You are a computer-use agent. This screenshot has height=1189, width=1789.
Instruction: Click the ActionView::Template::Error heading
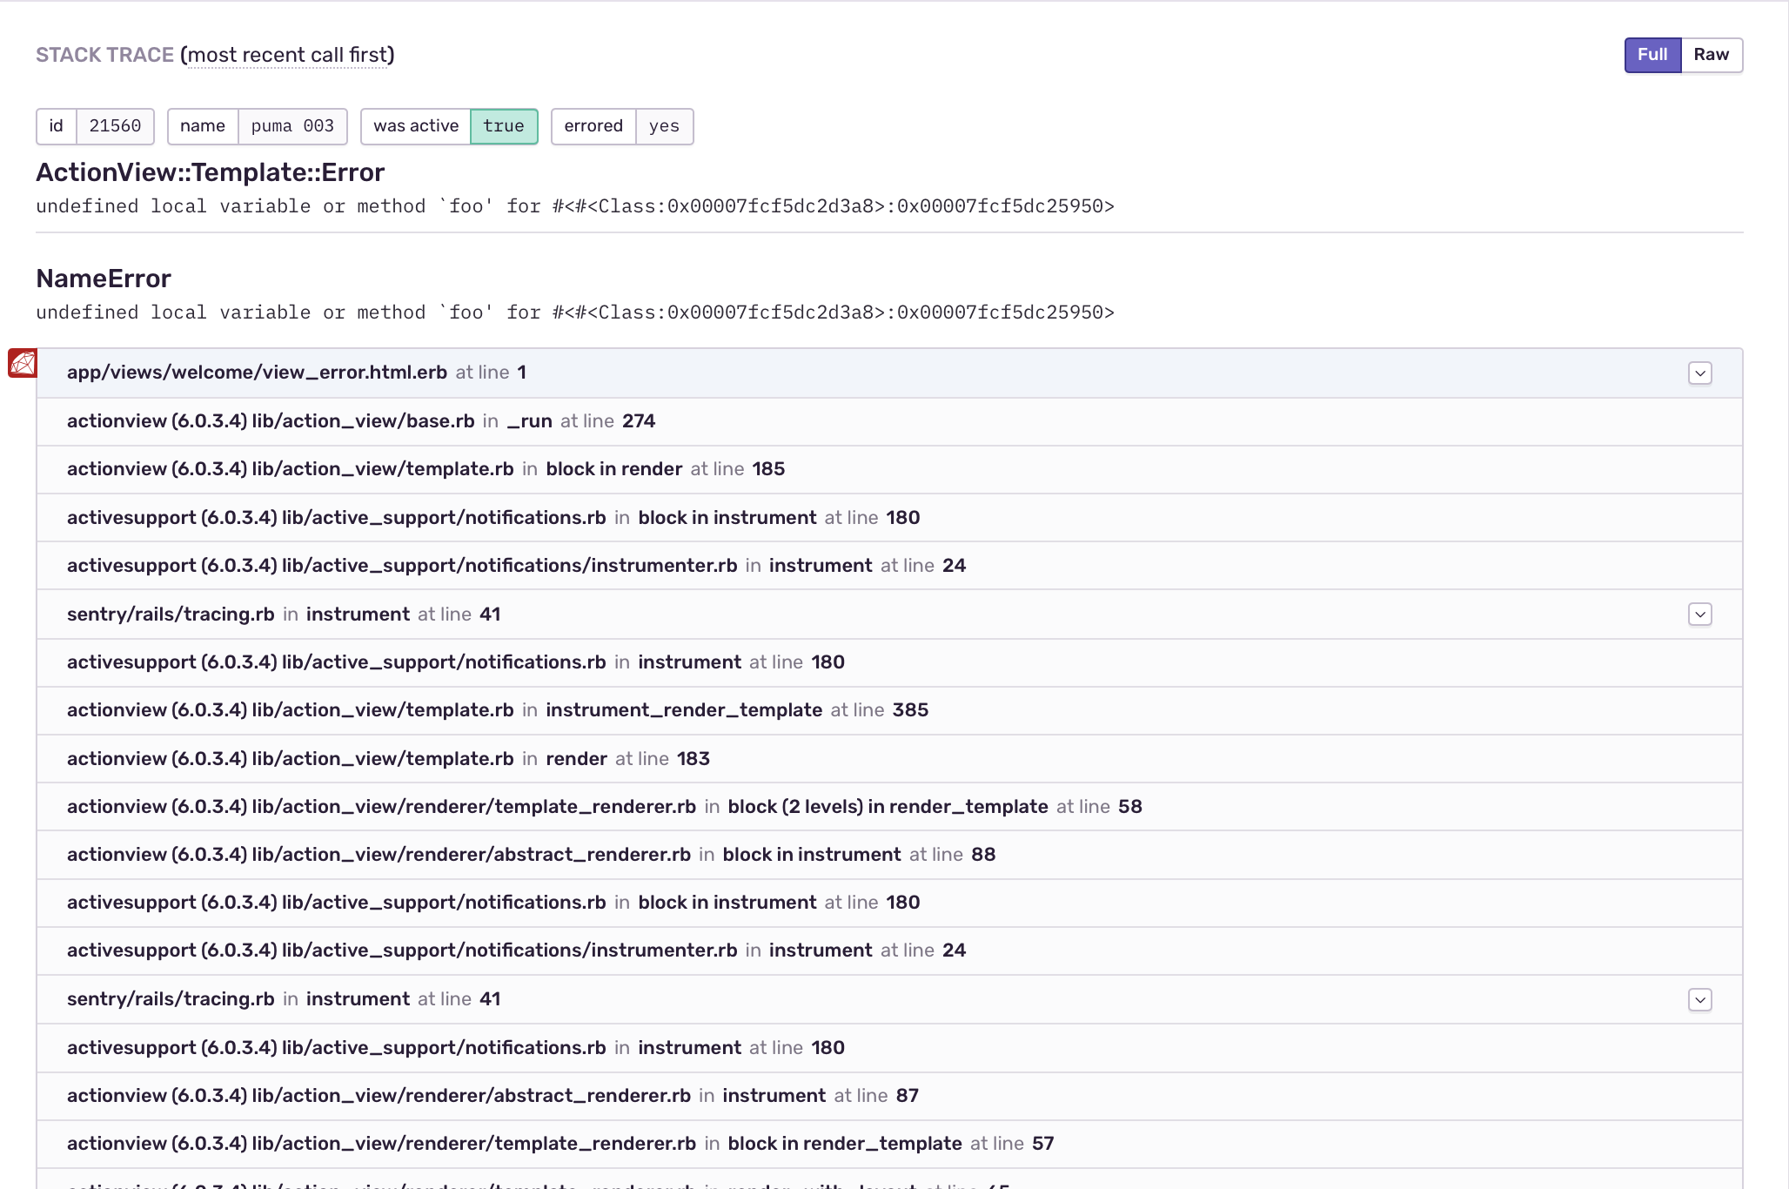coord(210,172)
